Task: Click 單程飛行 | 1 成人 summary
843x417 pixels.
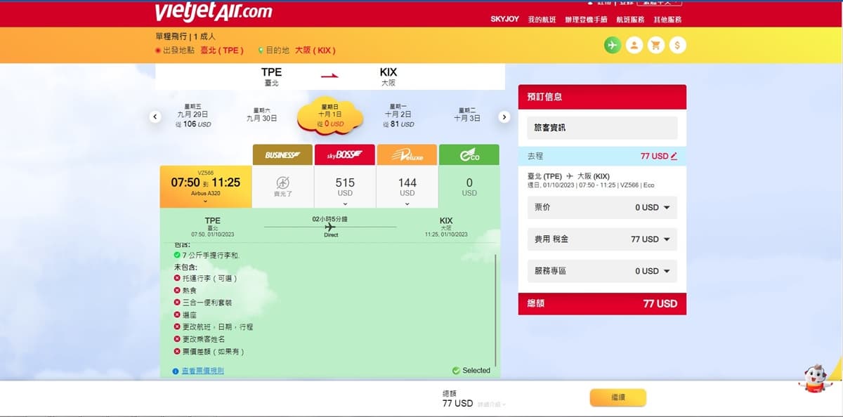Action: (x=185, y=36)
